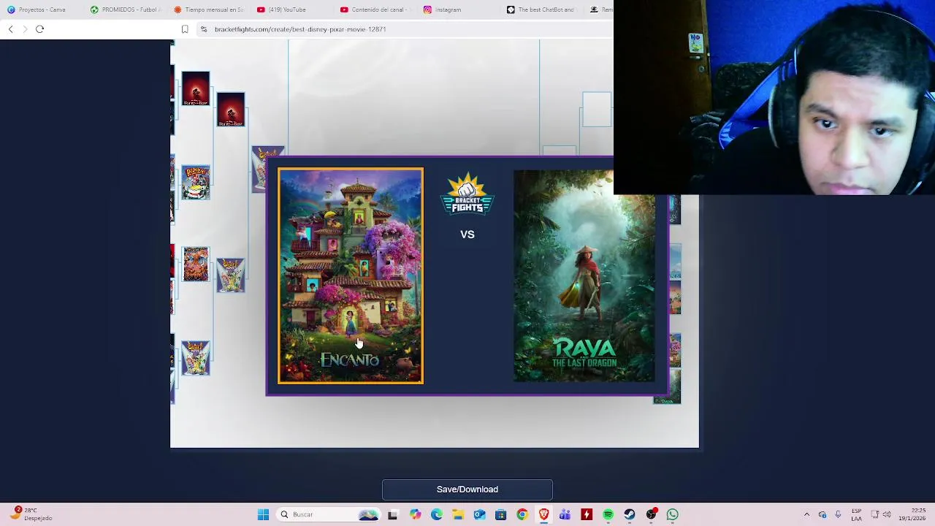Go back to the previous page
Image resolution: width=935 pixels, height=526 pixels.
tap(10, 29)
